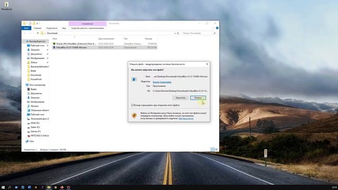This screenshot has height=190, width=338.
Task: Open FRITZ.NAS network drive
Action: pos(40,136)
